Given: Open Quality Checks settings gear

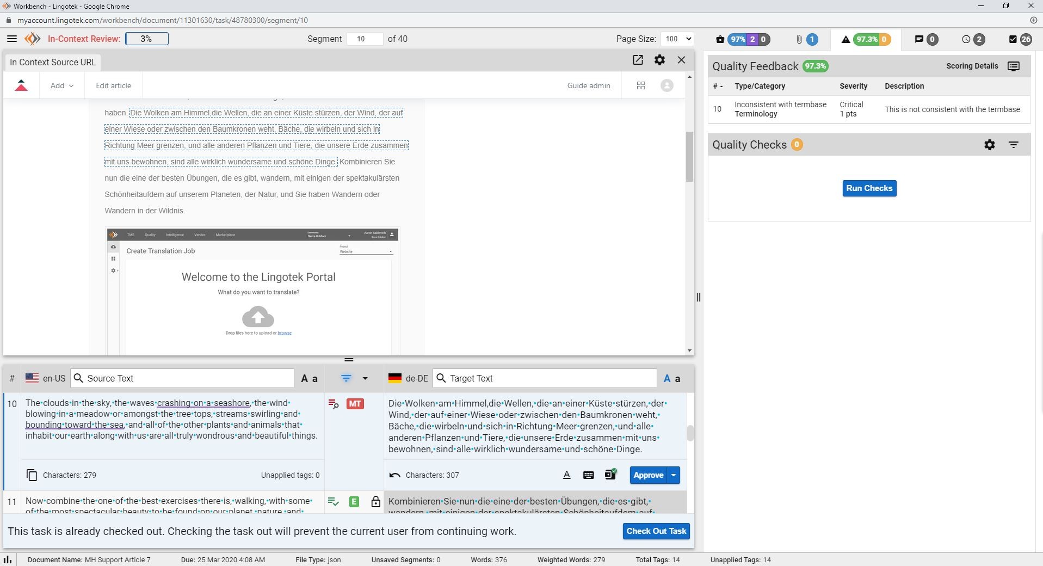Looking at the screenshot, I should (989, 145).
